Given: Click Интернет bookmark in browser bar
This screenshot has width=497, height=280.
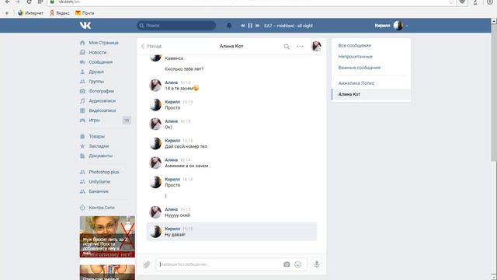Looking at the screenshot, I should click(30, 13).
